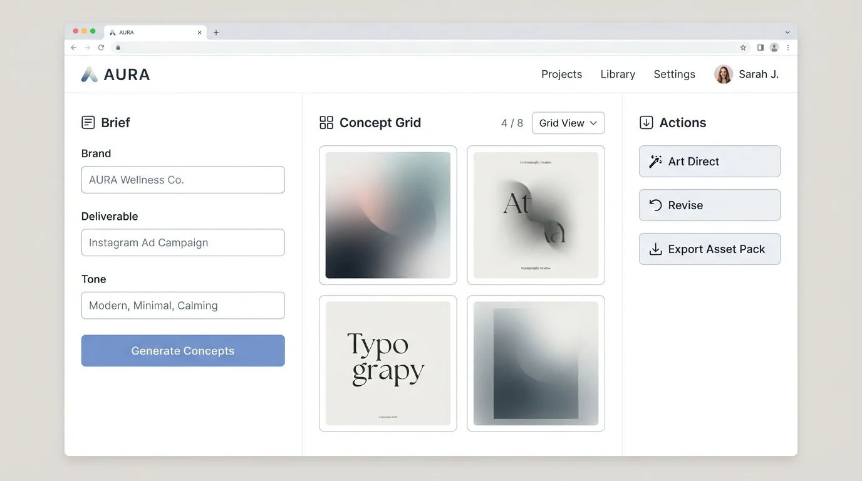Image resolution: width=862 pixels, height=481 pixels.
Task: Open a new browser tab
Action: (216, 33)
